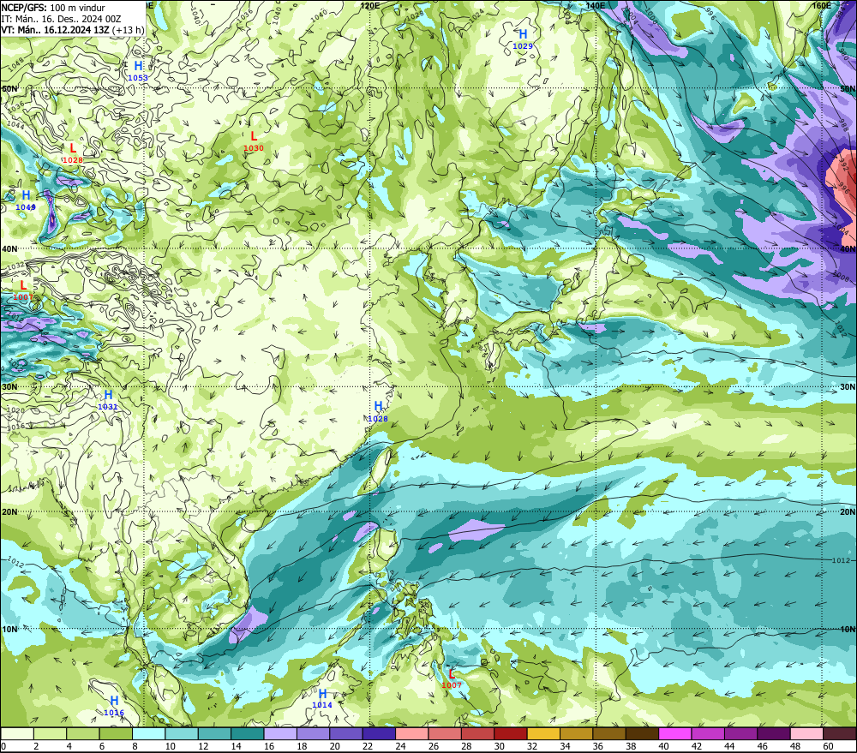857x753 pixels.
Task: Click the H 1028 high near China coast
Action: click(378, 412)
